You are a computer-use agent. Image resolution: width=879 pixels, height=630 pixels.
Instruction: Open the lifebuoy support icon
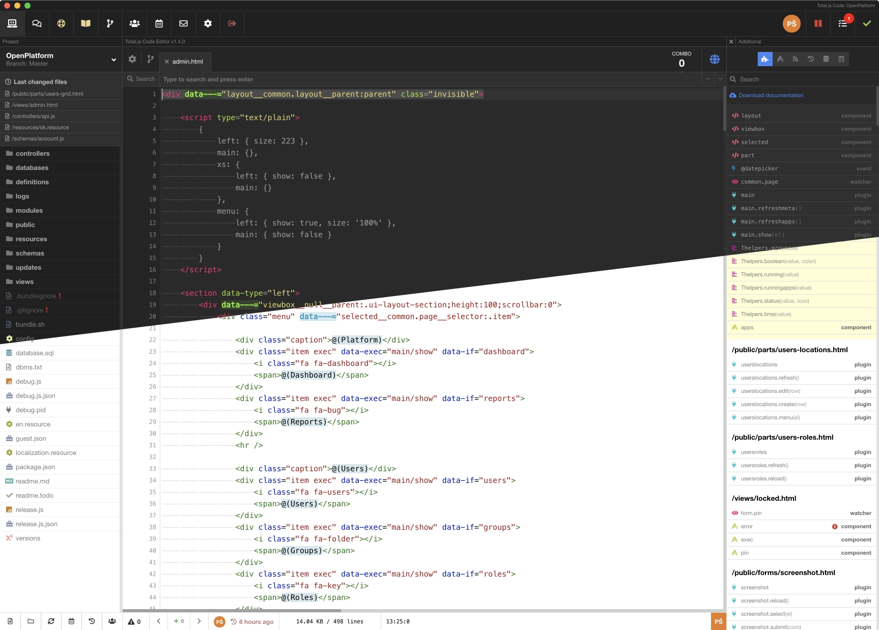pos(61,23)
